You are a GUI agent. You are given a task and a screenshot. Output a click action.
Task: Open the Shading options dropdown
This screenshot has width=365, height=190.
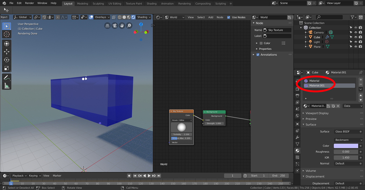point(144,17)
